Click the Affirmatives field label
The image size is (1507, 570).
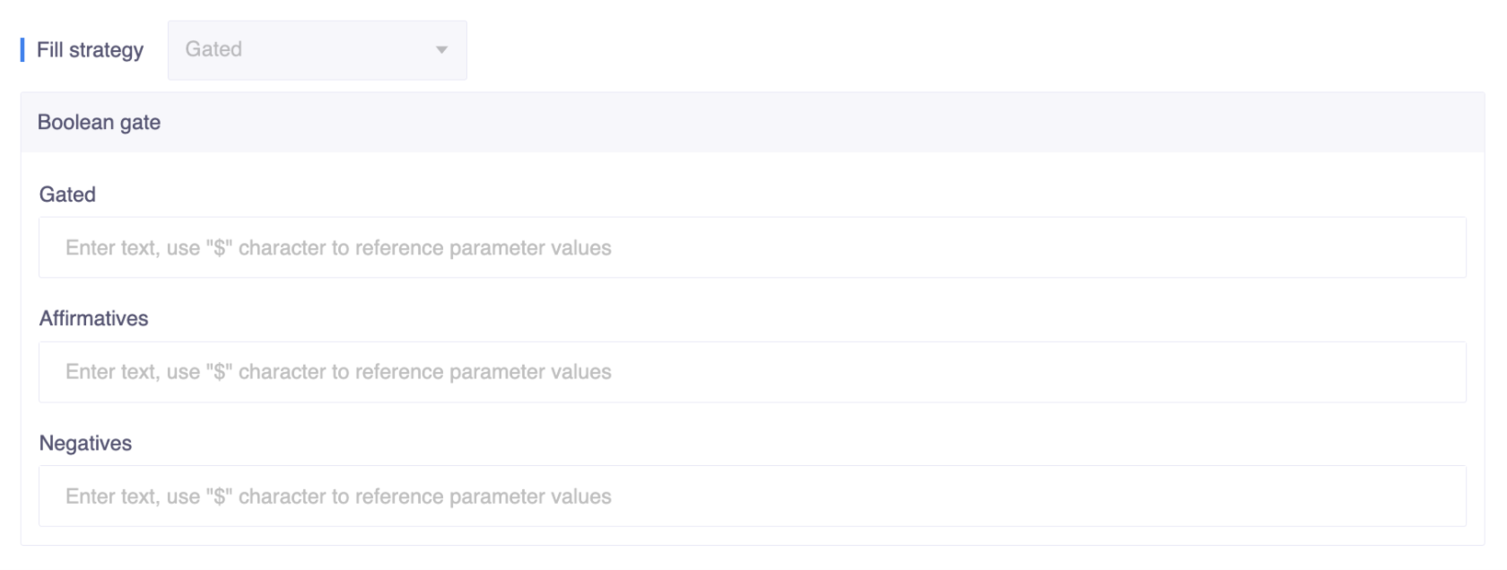click(x=93, y=318)
